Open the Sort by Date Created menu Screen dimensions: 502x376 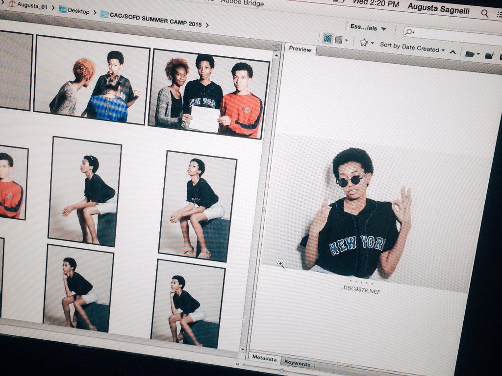click(412, 47)
